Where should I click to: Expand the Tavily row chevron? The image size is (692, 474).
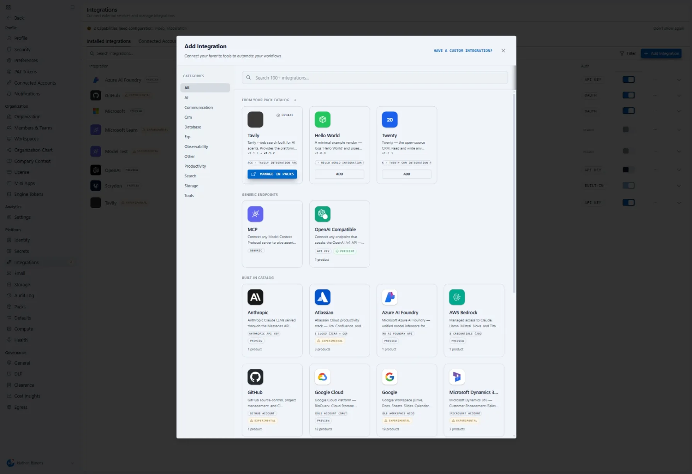(x=679, y=203)
